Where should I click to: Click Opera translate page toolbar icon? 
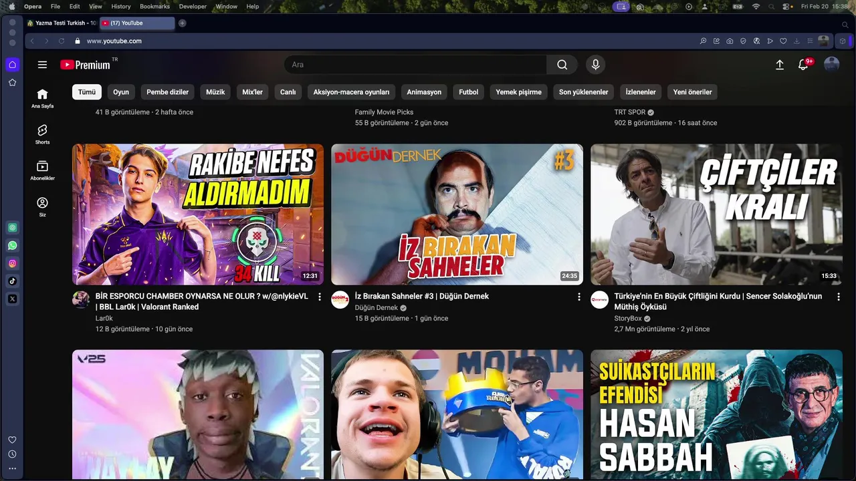coord(756,41)
